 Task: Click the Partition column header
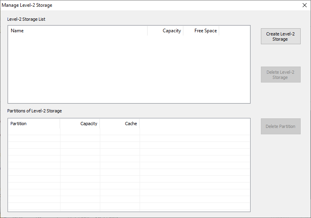34,124
